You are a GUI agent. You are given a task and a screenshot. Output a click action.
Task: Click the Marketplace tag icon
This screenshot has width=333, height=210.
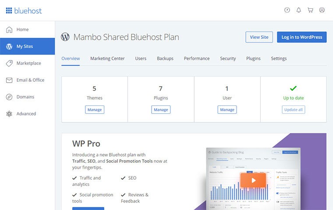[9, 63]
